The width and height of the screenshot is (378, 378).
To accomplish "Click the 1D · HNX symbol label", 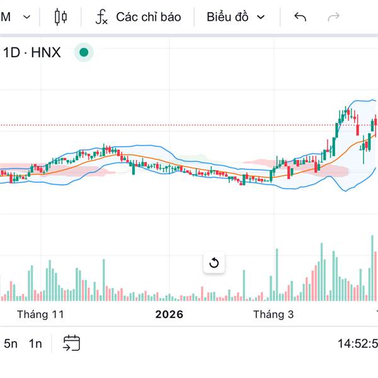I will point(32,52).
